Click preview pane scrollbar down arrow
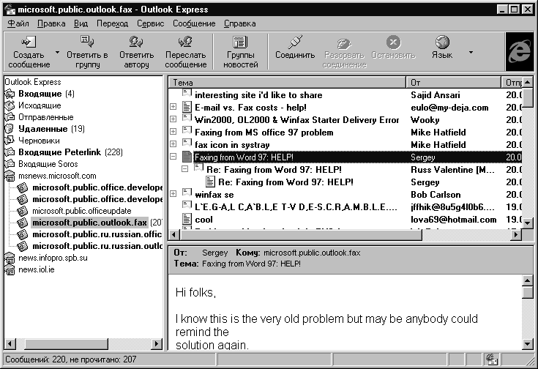This screenshot has width=538, height=369. (527, 343)
